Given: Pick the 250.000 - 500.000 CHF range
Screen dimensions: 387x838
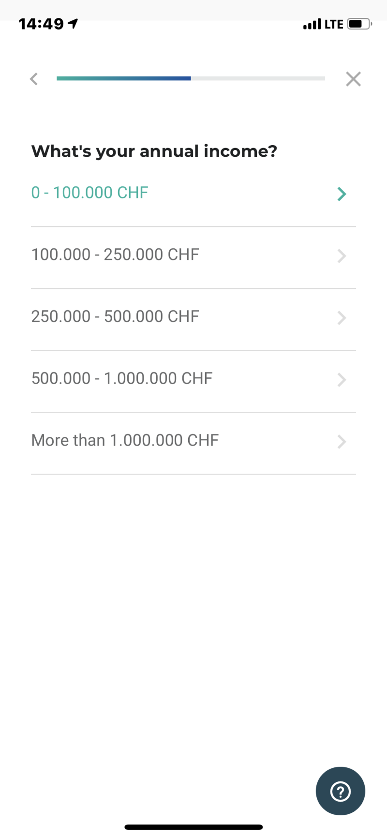Looking at the screenshot, I should pos(115,316).
